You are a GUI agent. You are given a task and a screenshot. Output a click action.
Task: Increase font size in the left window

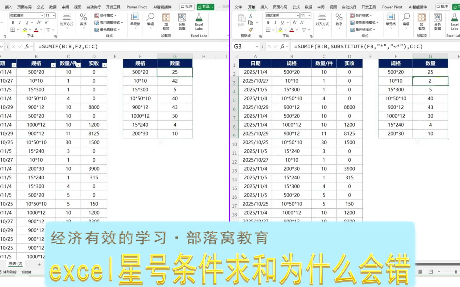(39, 23)
